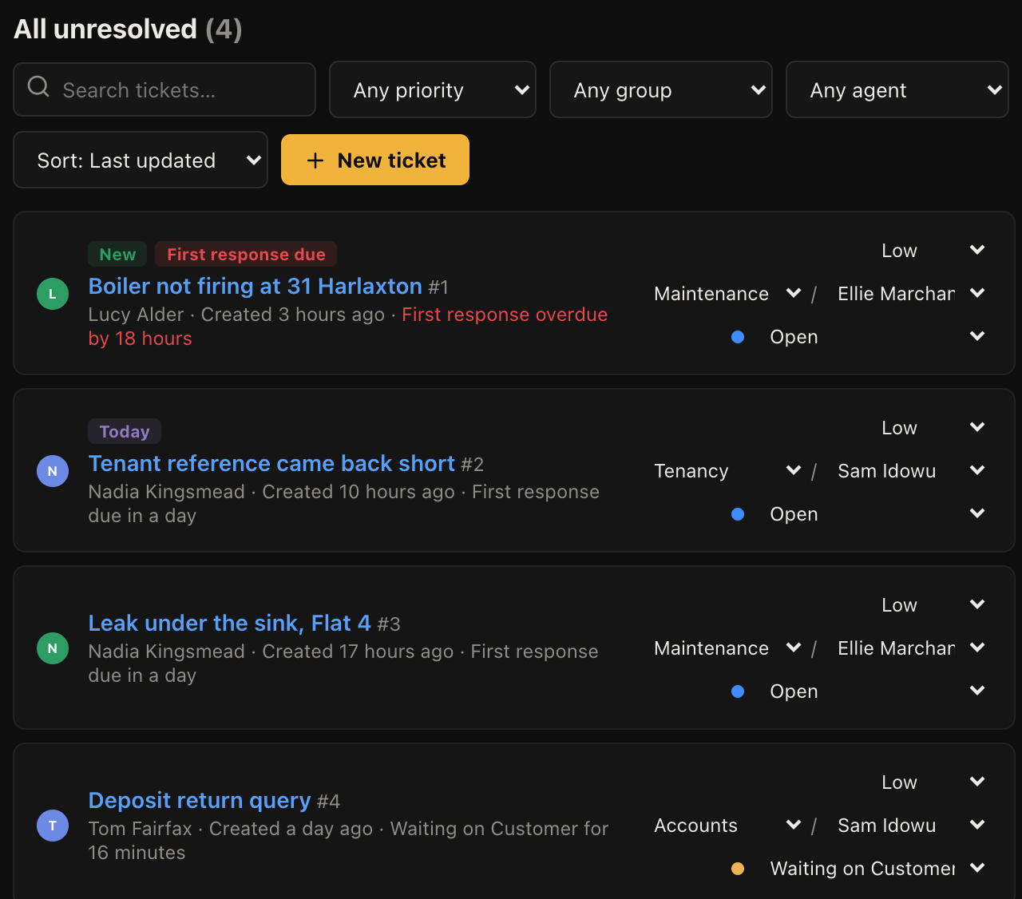This screenshot has width=1022, height=899.
Task: Change Open status on Boiler ticket #1
Action: (x=877, y=337)
